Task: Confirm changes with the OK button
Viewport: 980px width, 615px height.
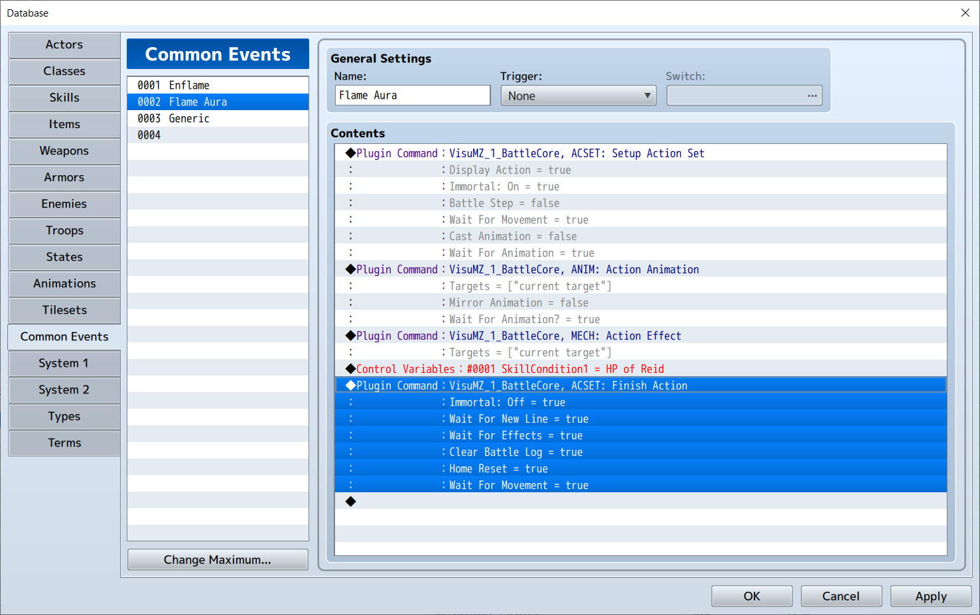Action: [x=752, y=596]
